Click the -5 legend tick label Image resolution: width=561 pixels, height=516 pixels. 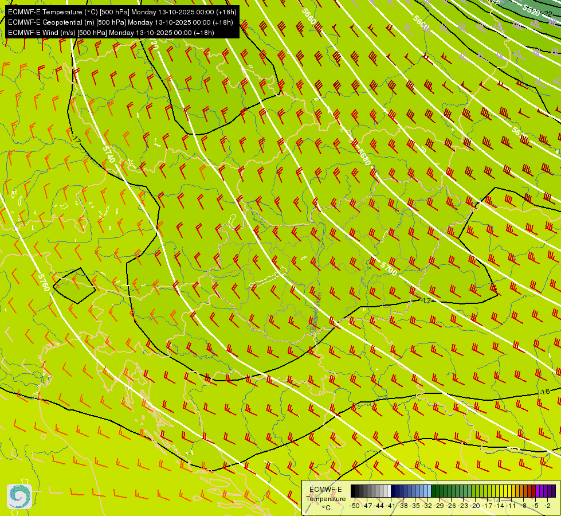(x=535, y=506)
